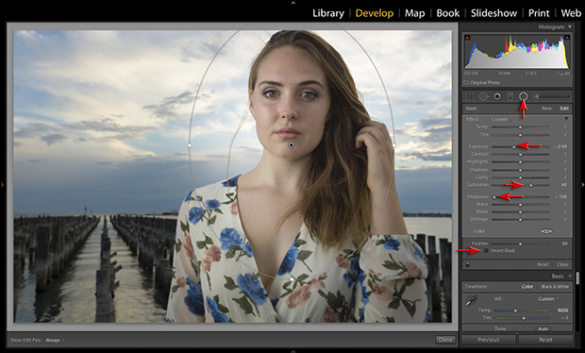Open the WB Custom dropdown
This screenshot has width=585, height=353.
(x=548, y=299)
